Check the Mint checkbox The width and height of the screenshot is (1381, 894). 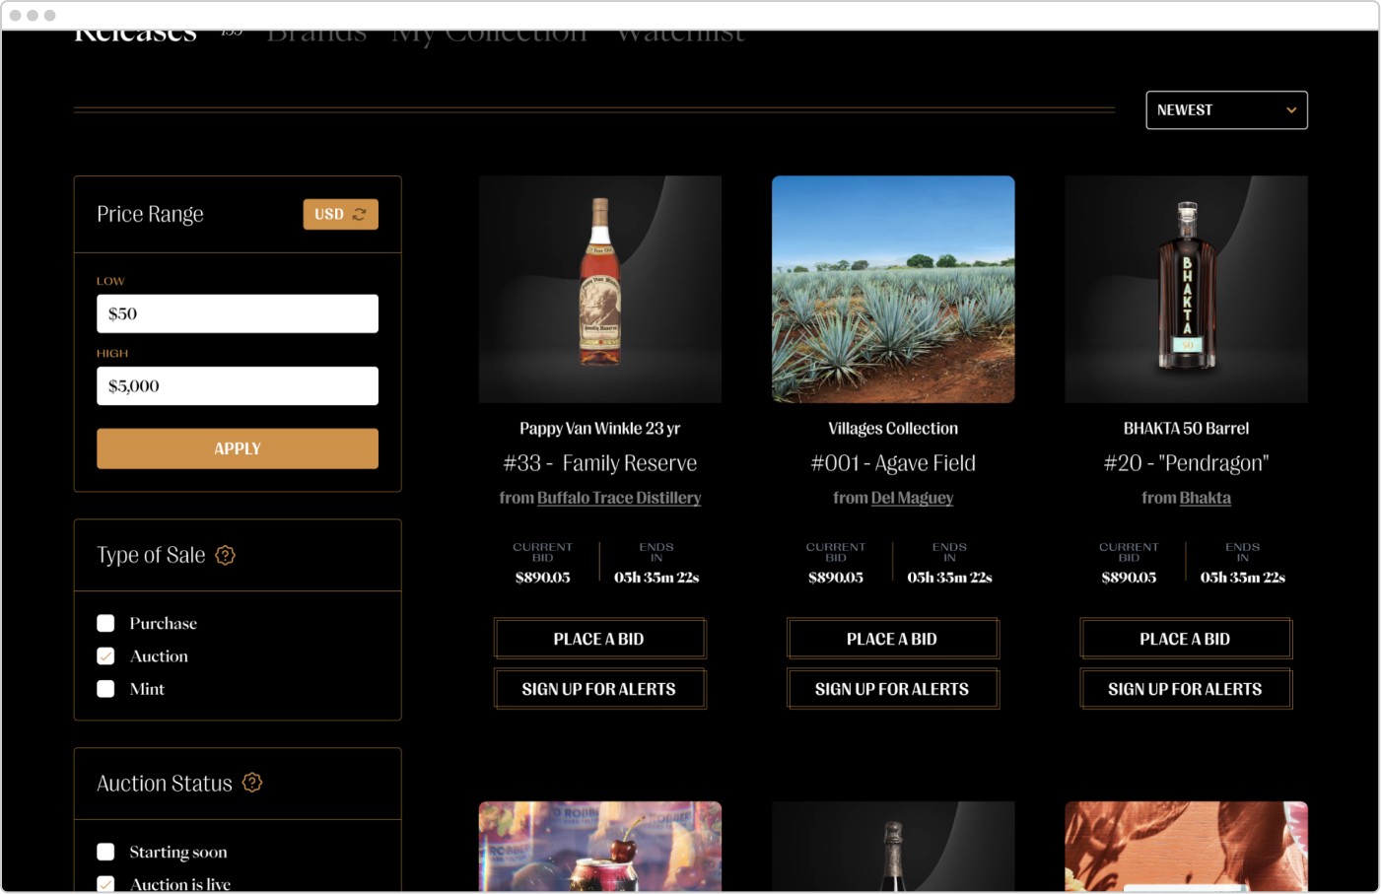[x=105, y=689]
